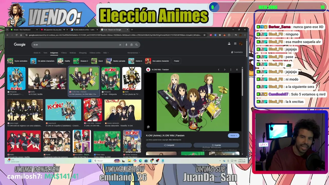This screenshot has width=329, height=185.
Task: Click the magnifier search submit icon
Action: 136,45
